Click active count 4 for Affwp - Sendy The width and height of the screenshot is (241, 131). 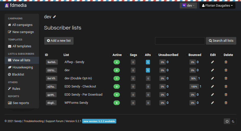[117, 62]
